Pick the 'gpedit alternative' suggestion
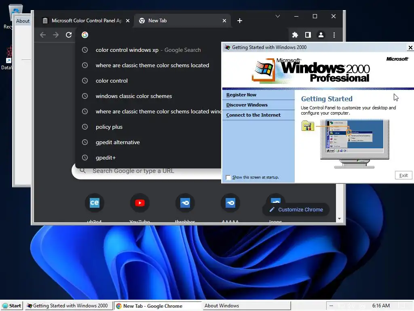 click(148, 142)
